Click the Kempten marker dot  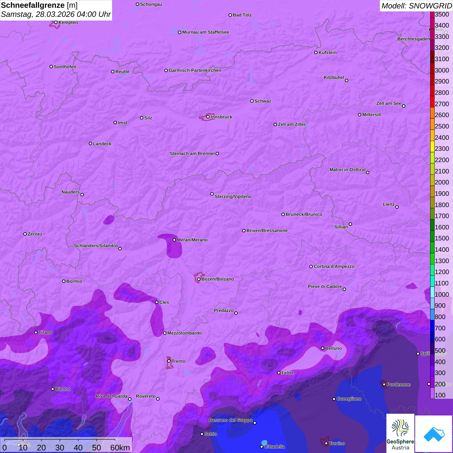[56, 22]
